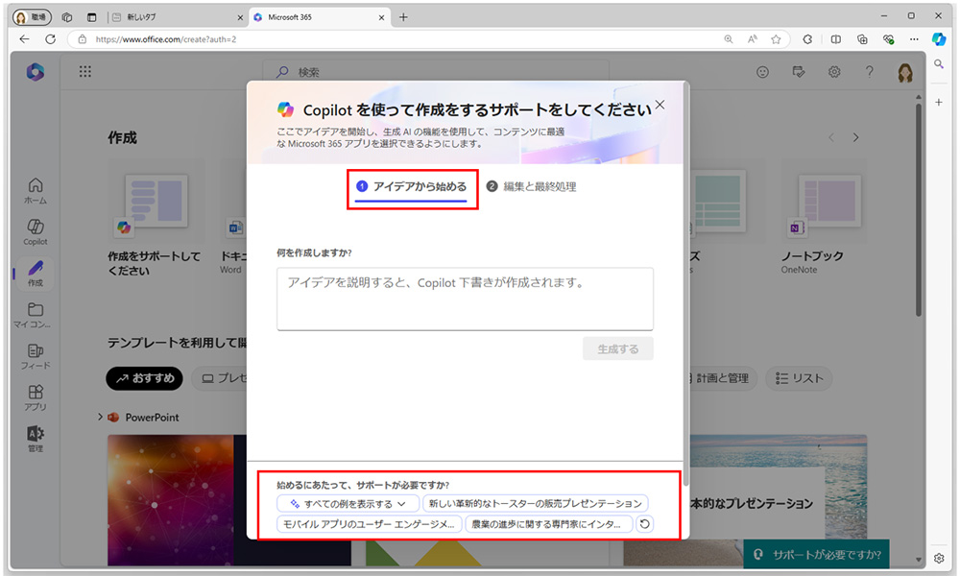Open アプリ in the sidebar
Image resolution: width=960 pixels, height=576 pixels.
tap(36, 397)
